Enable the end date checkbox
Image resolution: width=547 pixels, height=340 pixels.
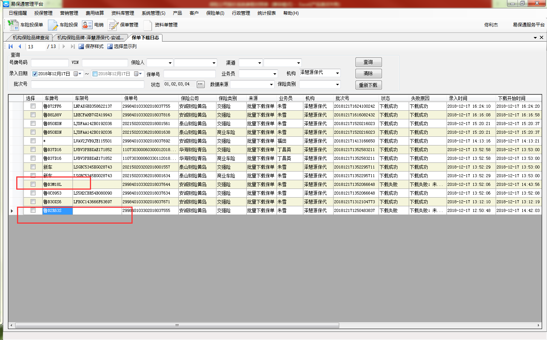(95, 74)
